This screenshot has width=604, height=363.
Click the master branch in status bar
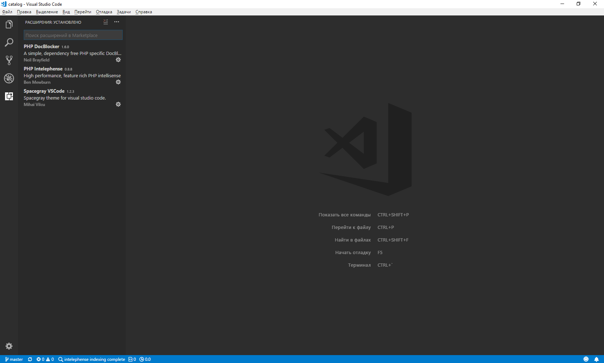click(x=14, y=359)
